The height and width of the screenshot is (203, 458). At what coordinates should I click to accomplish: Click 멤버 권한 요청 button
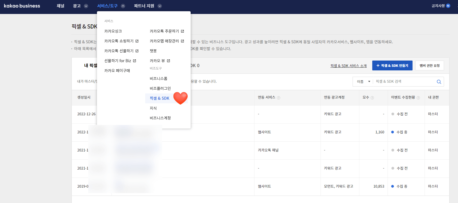[x=430, y=66]
